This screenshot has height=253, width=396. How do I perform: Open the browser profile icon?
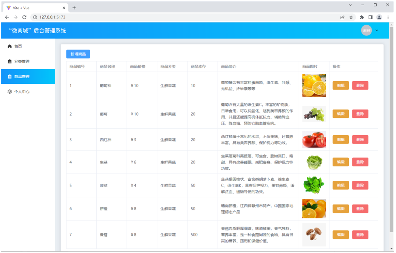[x=379, y=17]
